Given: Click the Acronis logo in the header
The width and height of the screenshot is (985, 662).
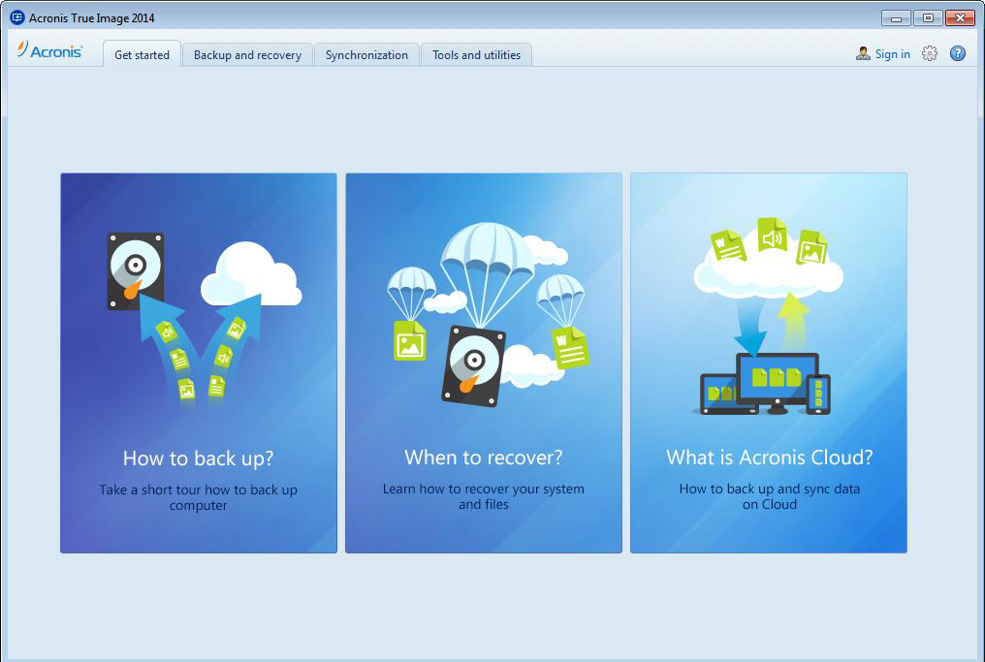Looking at the screenshot, I should coord(49,51).
